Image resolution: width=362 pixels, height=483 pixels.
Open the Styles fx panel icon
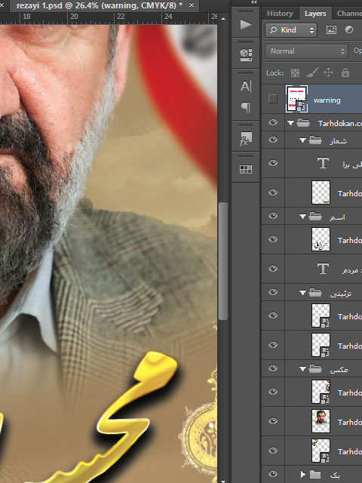pyautogui.click(x=246, y=139)
